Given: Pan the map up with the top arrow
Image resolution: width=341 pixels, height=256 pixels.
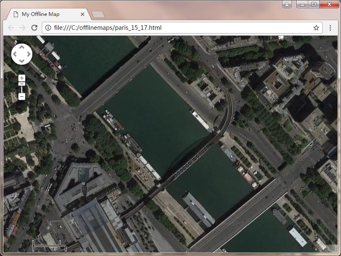Looking at the screenshot, I should click(22, 47).
